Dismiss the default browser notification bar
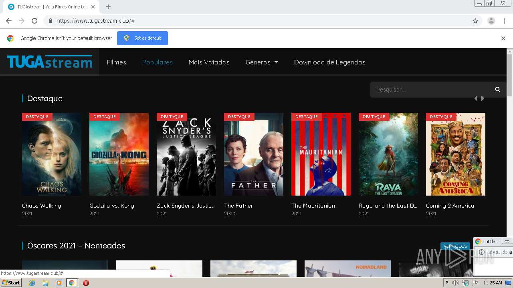Screen dimensions: 513x288 (503, 38)
